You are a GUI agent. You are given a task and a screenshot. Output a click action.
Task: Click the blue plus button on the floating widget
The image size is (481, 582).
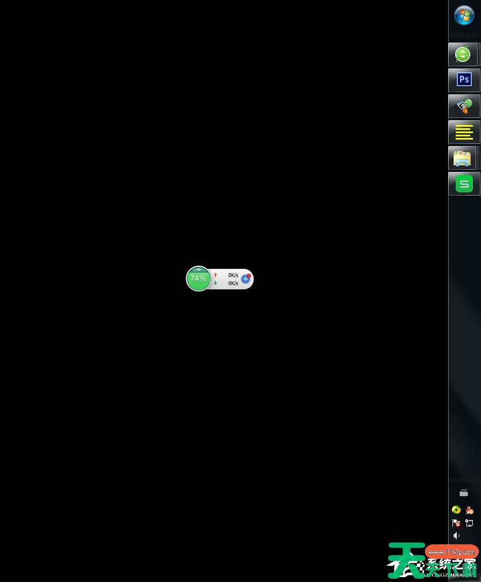click(x=246, y=279)
